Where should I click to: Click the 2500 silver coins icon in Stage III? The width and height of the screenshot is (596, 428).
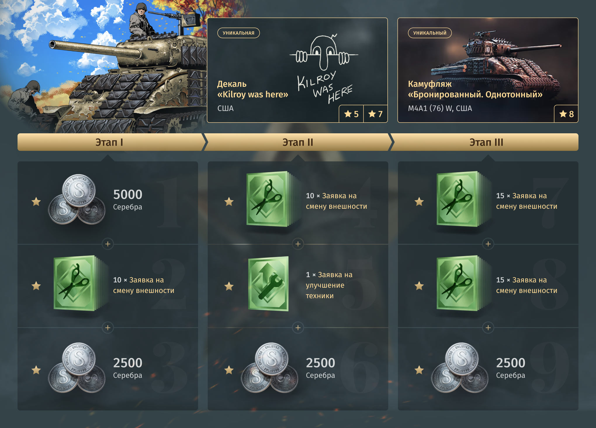(x=460, y=367)
